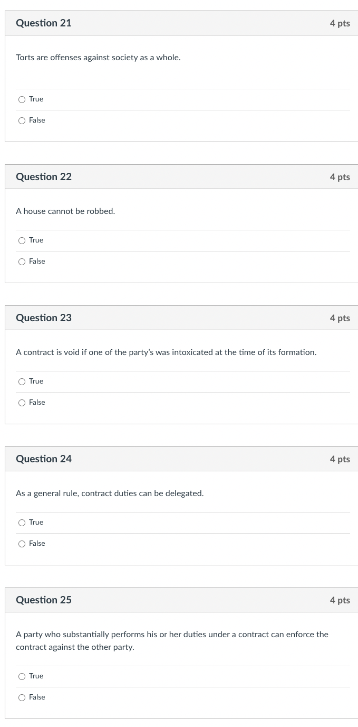Click the Question 23 header
Viewport: 358px width, 727px height.
tap(43, 318)
